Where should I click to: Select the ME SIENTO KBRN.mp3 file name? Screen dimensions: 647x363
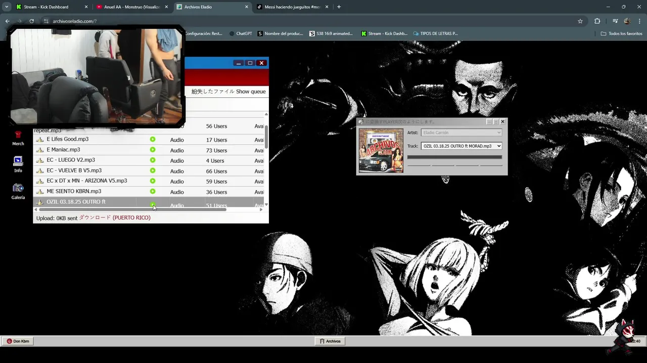[x=74, y=191]
